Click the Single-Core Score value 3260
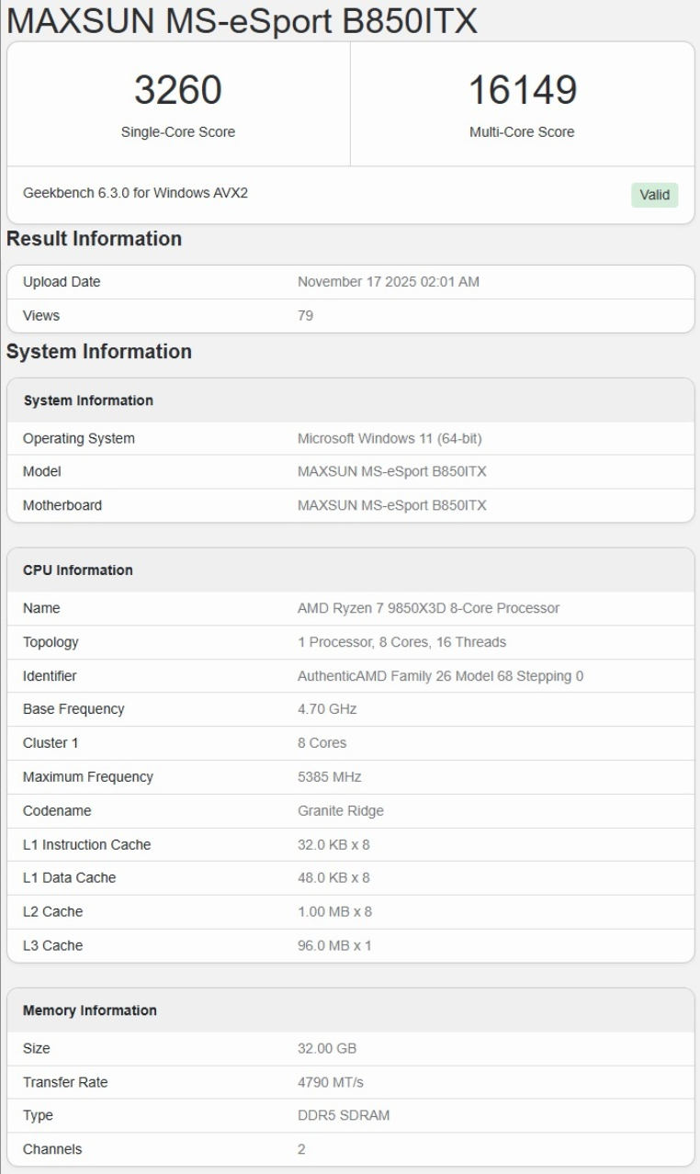Image resolution: width=700 pixels, height=1174 pixels. [178, 90]
